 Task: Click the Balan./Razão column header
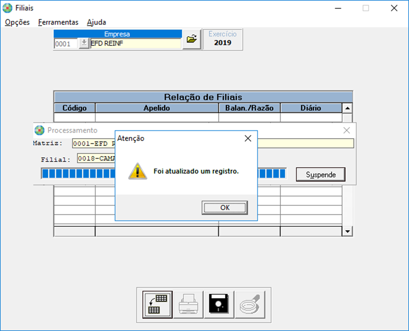(x=249, y=108)
